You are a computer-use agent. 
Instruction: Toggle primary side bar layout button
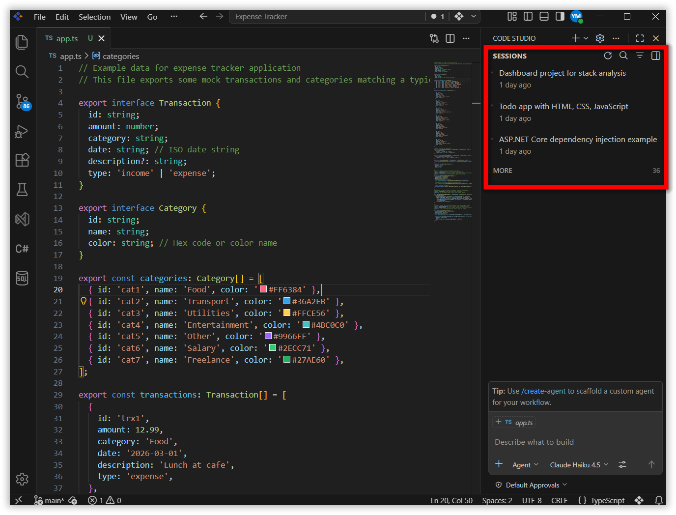coord(528,16)
